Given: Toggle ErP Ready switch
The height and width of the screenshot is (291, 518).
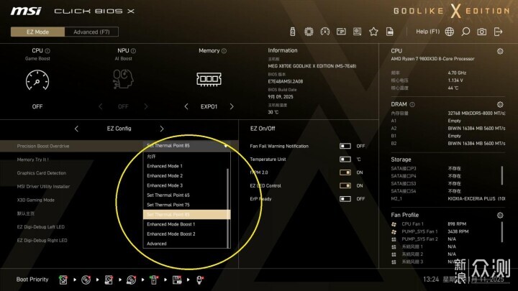Looking at the screenshot, I should [x=345, y=198].
